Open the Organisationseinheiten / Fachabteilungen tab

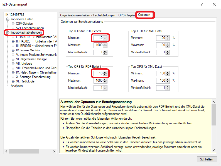[87, 15]
